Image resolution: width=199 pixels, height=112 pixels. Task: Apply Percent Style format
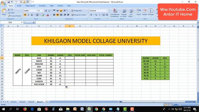pyautogui.click(x=96, y=15)
